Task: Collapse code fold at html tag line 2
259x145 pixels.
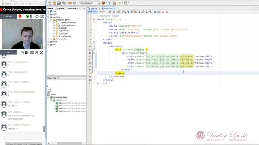Action: [94, 19]
